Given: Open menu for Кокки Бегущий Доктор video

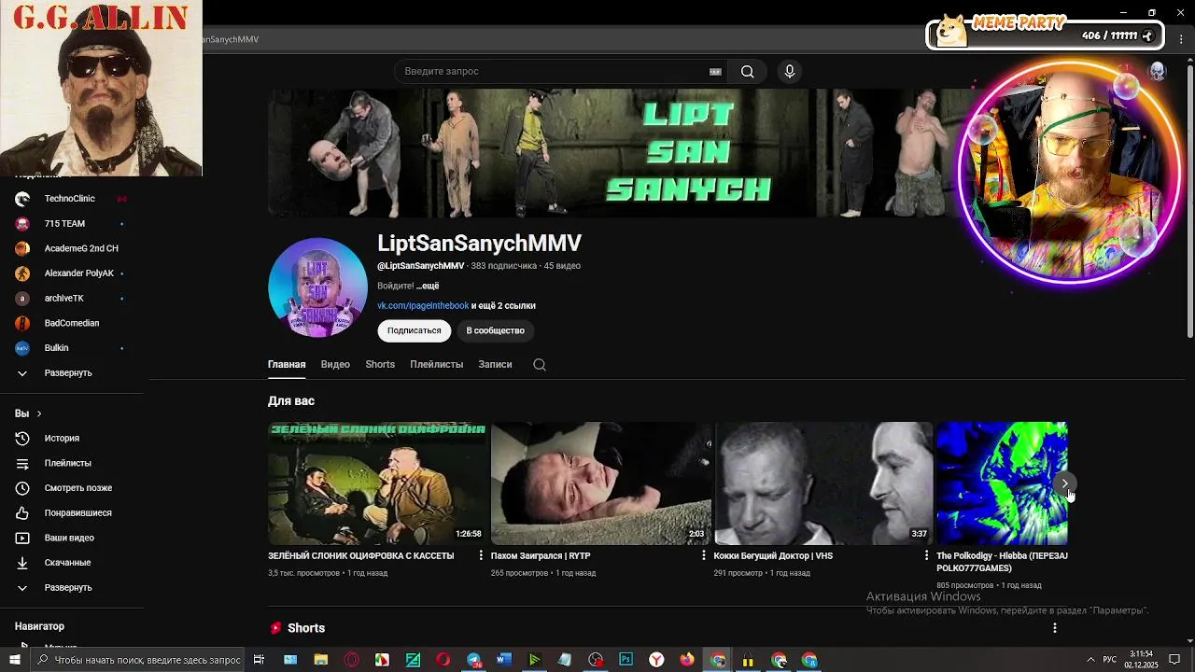Looking at the screenshot, I should tap(926, 555).
